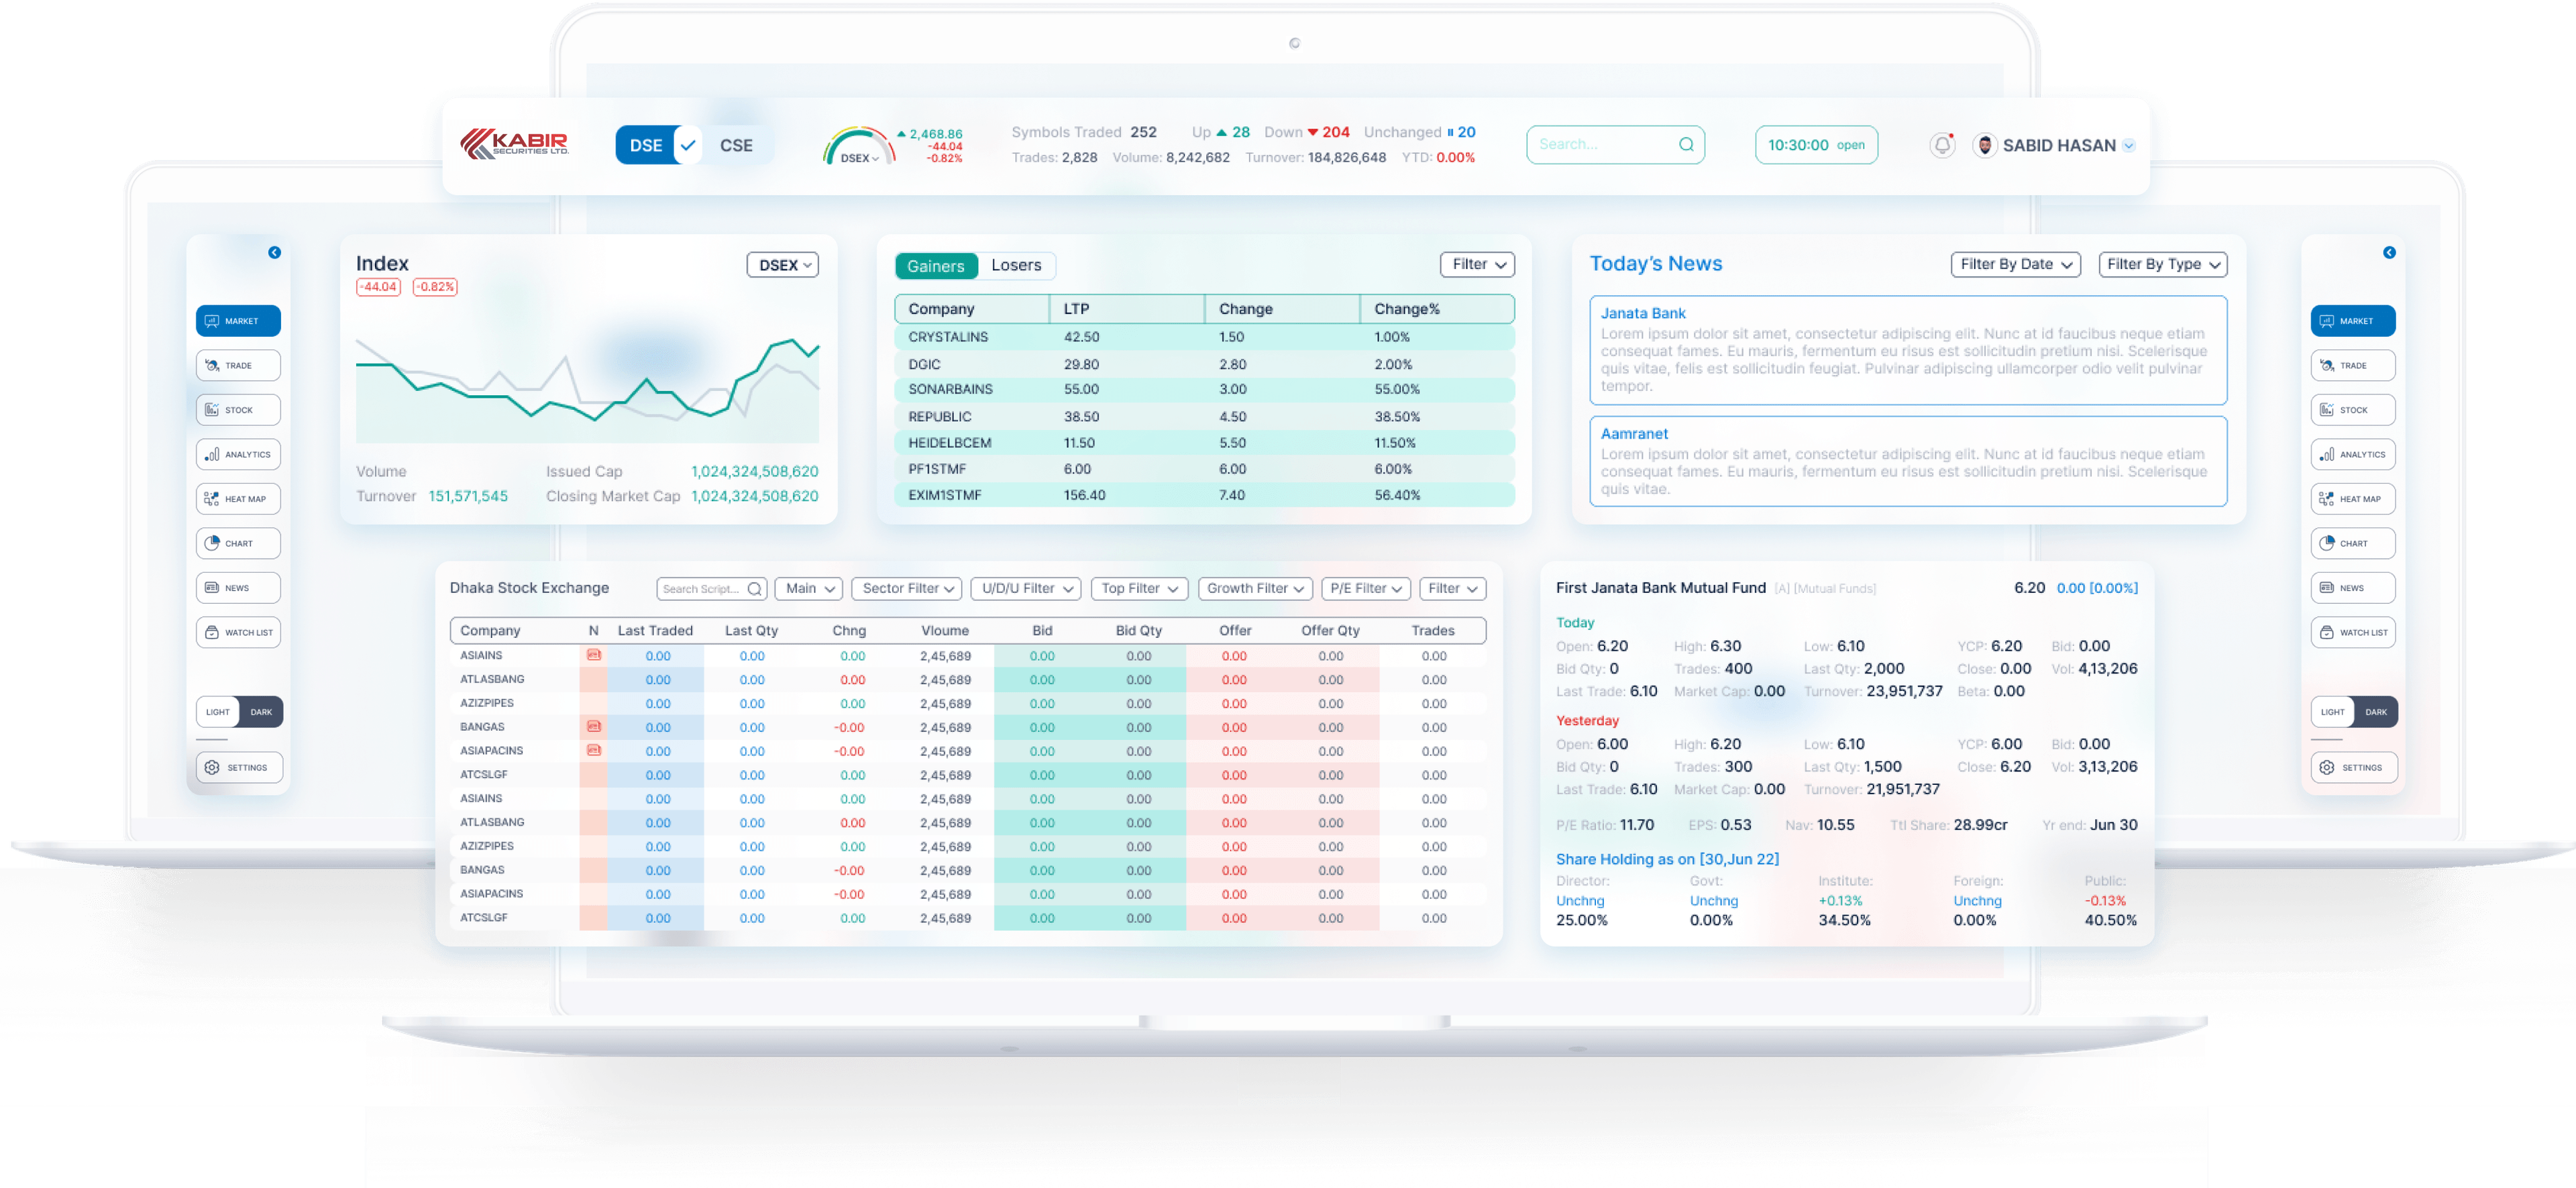The image size is (2576, 1188).
Task: Click the magnifier in Search Script box
Action: pyautogui.click(x=755, y=589)
